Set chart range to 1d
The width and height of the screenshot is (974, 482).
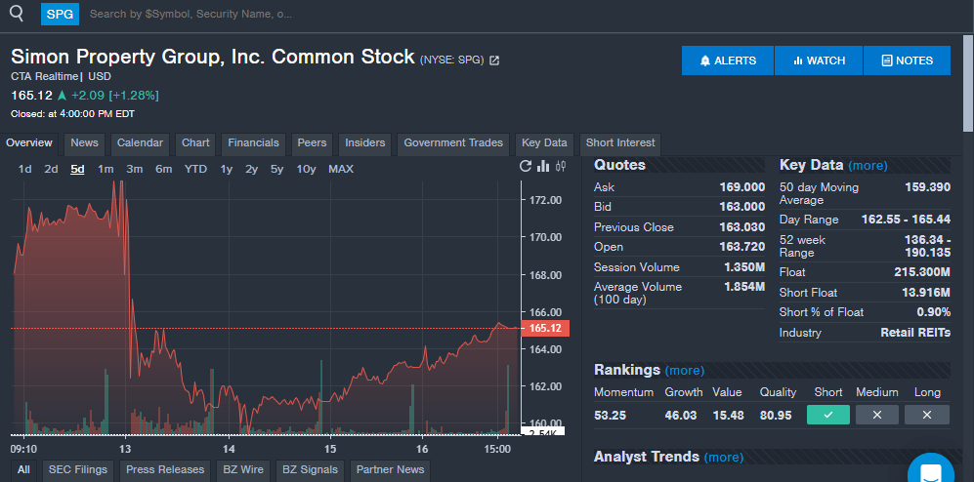click(24, 170)
